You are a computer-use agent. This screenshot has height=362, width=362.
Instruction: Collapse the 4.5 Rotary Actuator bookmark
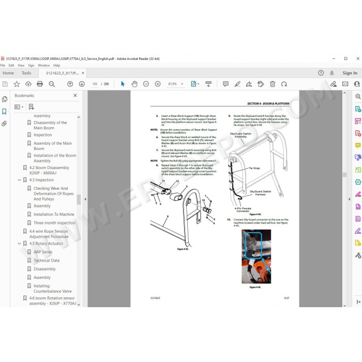coord(20,244)
